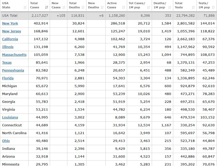This screenshot has width=217, height=166.
Task: Click the sort arrows in Total Tests header
Action: (x=193, y=8)
